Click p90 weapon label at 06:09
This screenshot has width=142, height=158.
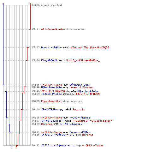[56, 124]
